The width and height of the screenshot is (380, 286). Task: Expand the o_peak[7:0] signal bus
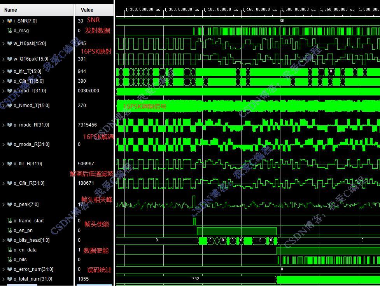tap(4, 205)
